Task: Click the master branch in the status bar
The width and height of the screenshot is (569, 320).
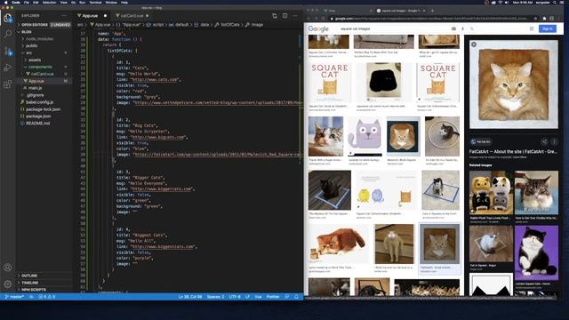Action: coord(14,296)
